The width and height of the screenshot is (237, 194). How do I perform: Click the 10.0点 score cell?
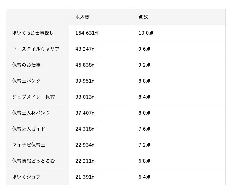point(146,33)
